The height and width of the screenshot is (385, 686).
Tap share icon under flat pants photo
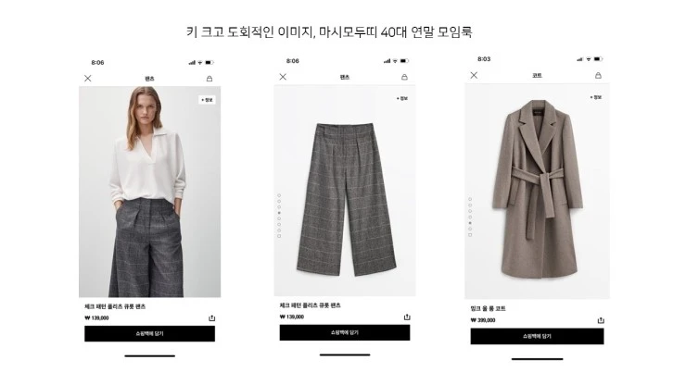(x=407, y=317)
